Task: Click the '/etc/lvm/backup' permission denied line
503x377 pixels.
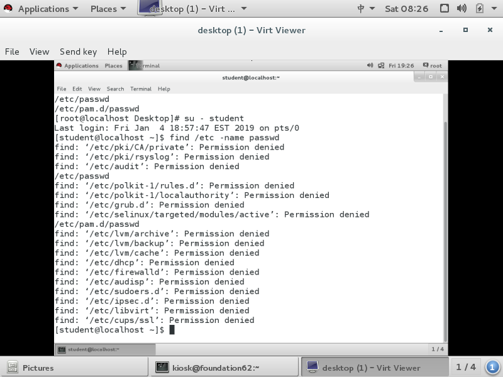Action: 160,243
